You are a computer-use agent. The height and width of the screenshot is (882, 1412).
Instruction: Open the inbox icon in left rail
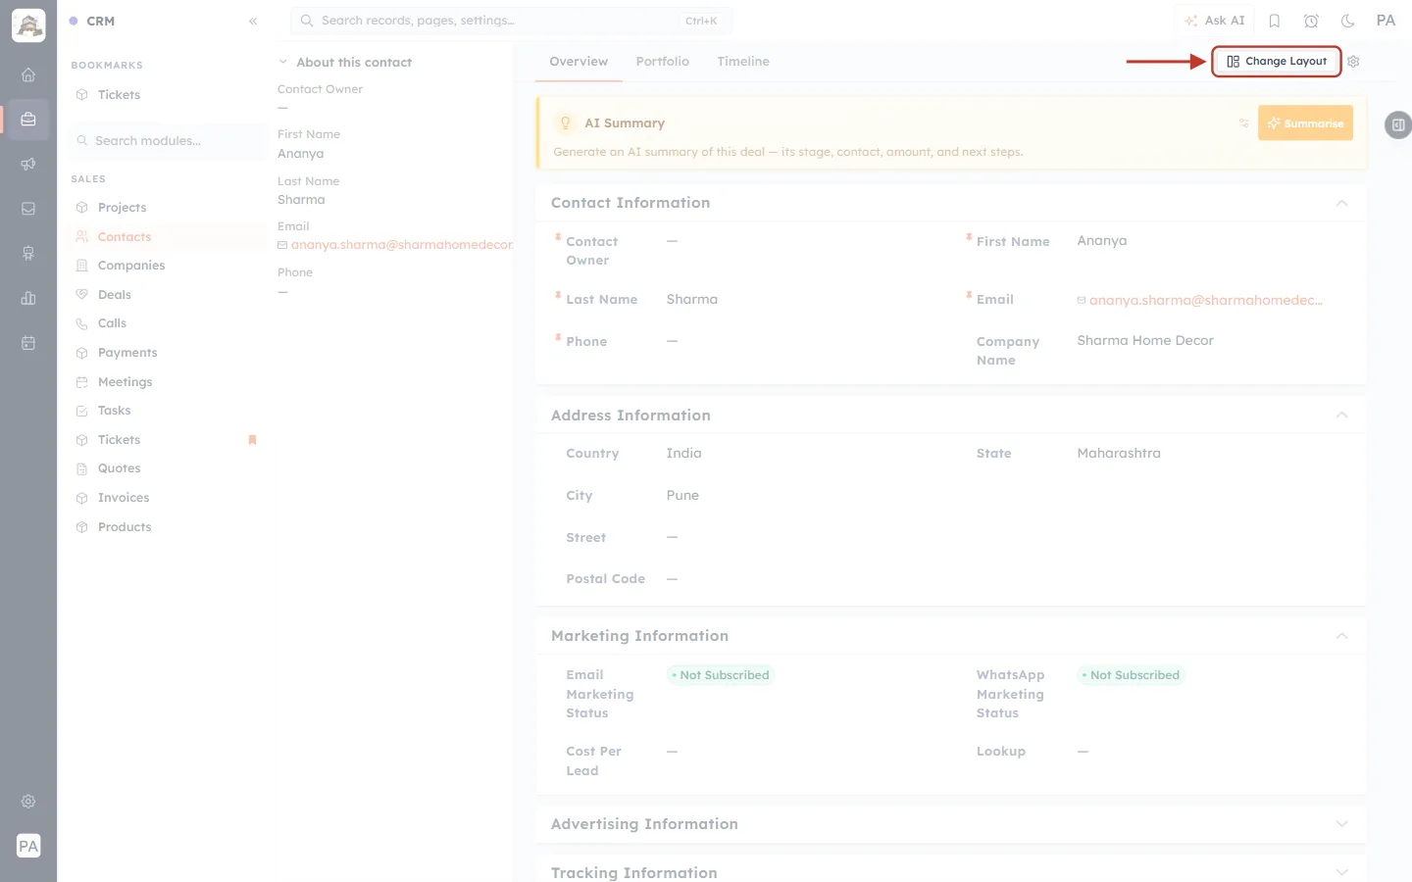tap(28, 209)
